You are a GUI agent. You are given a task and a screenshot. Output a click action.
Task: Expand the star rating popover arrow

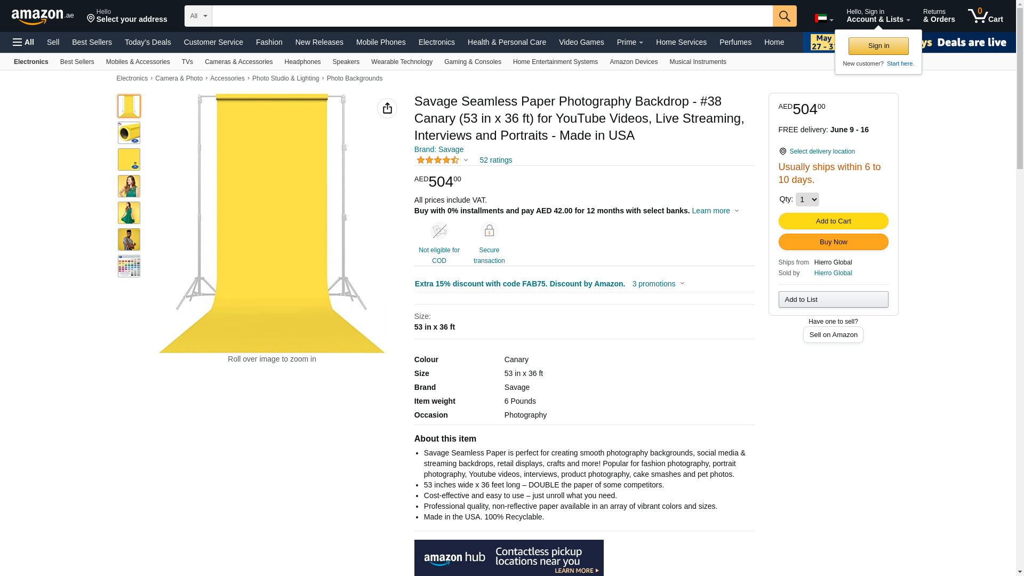(466, 160)
